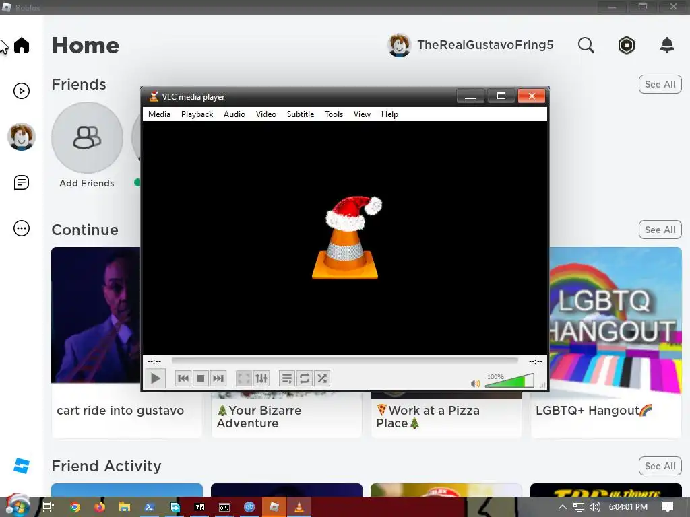Launch Firefox from the taskbar
This screenshot has width=690, height=517.
pyautogui.click(x=100, y=507)
